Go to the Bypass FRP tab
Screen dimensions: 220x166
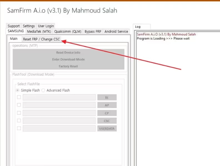point(93,32)
